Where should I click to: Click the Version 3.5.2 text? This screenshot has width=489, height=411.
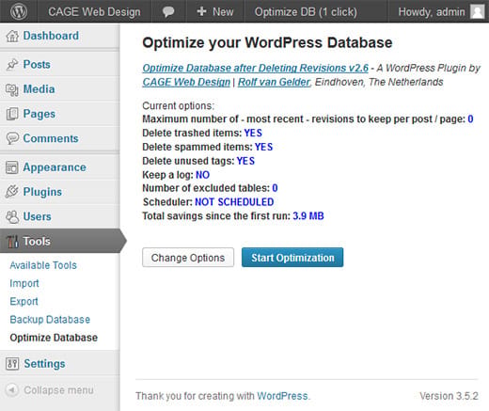[x=449, y=396]
